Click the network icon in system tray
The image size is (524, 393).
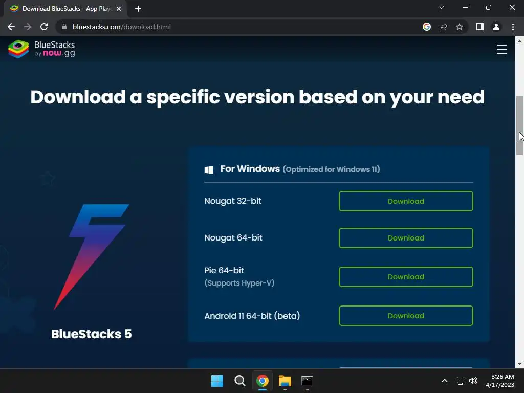[461, 381]
